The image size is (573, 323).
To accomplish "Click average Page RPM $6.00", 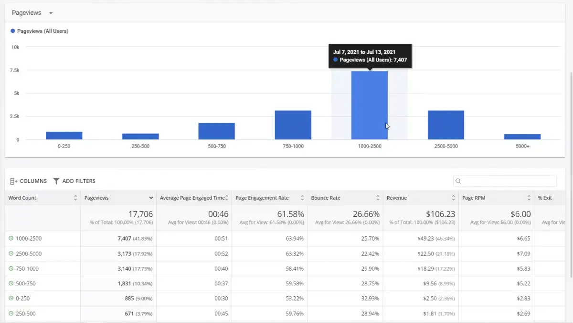I will tap(520, 214).
